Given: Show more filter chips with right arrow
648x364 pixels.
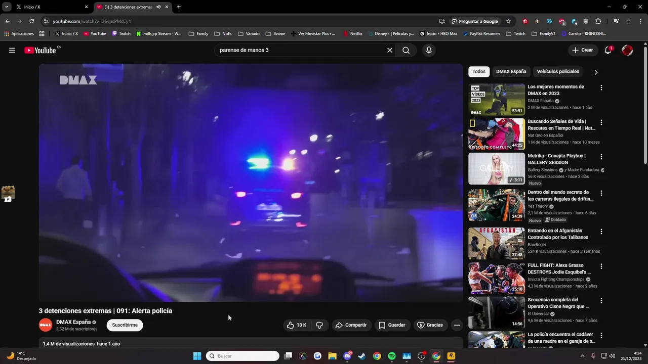Looking at the screenshot, I should (x=596, y=72).
